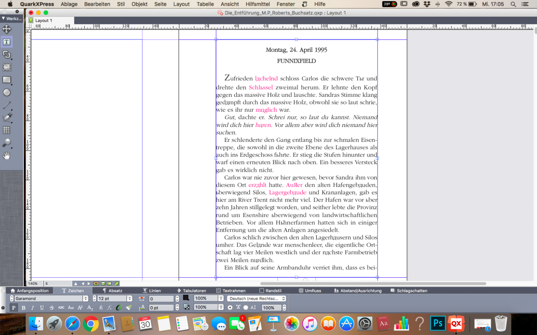Open Photoshop from the Dock

click(x=437, y=324)
